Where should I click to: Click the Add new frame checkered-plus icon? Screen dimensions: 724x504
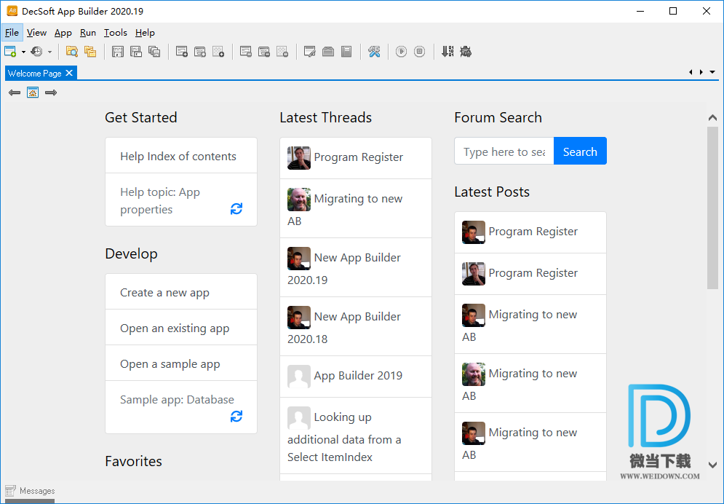coord(218,51)
